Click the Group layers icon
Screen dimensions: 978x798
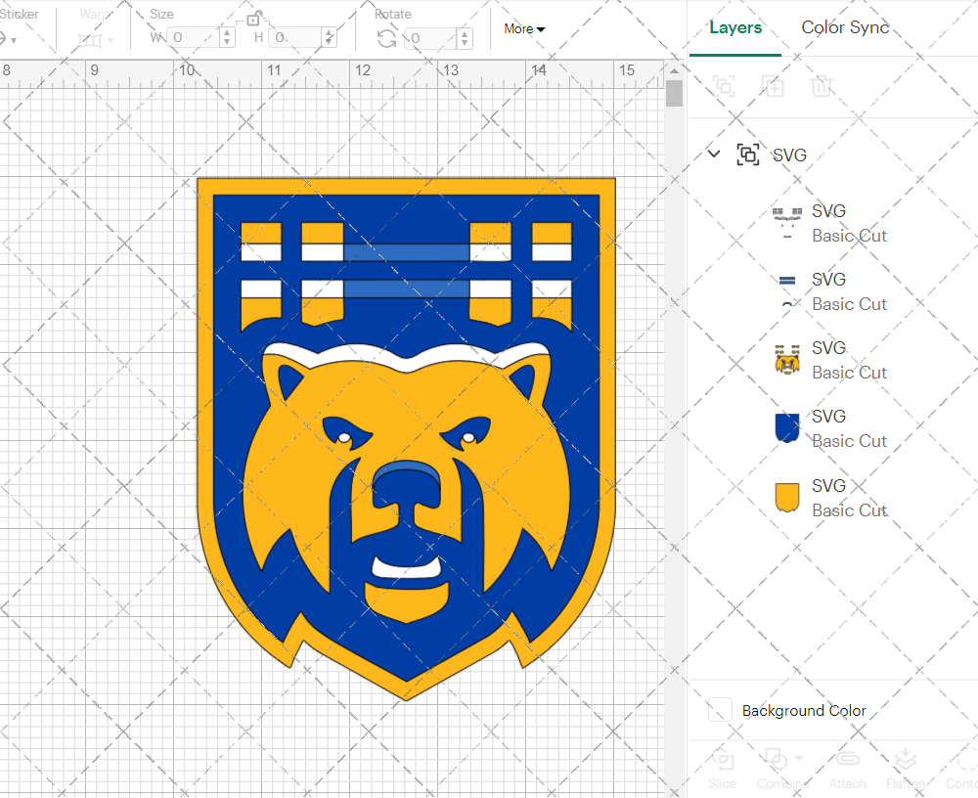[x=724, y=86]
